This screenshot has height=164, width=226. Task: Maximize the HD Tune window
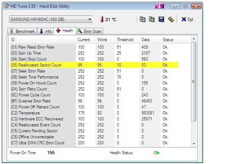click(x=185, y=6)
